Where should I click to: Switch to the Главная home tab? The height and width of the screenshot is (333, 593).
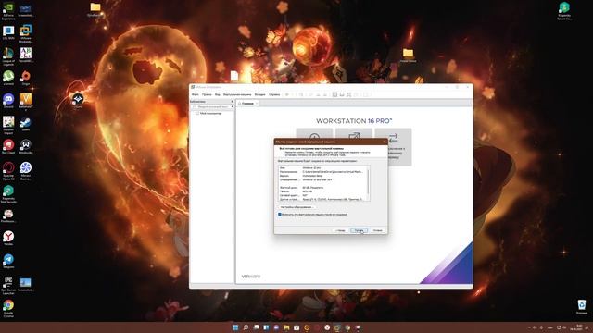(246, 103)
